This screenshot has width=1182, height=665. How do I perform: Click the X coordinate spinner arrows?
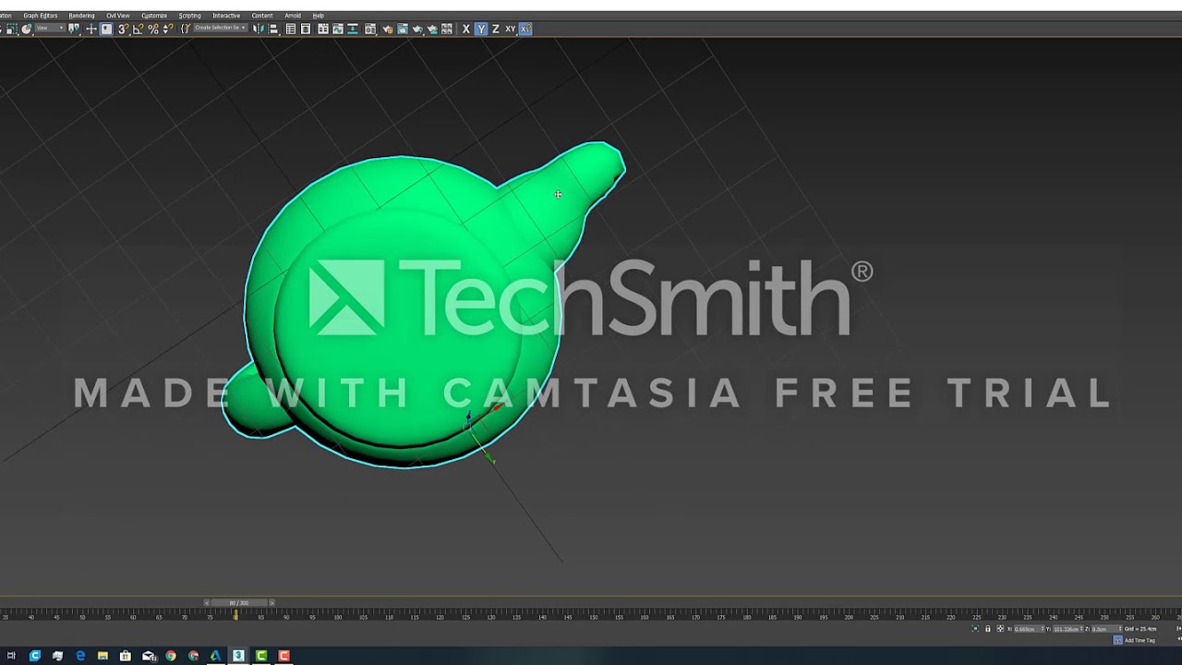(1043, 629)
